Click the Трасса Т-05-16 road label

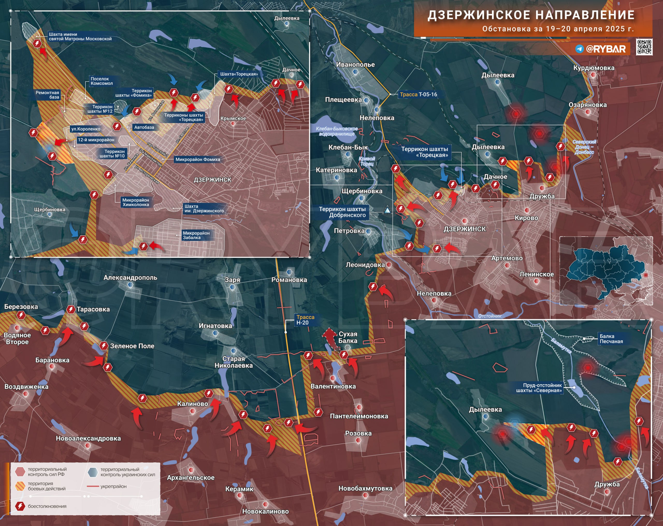click(418, 94)
